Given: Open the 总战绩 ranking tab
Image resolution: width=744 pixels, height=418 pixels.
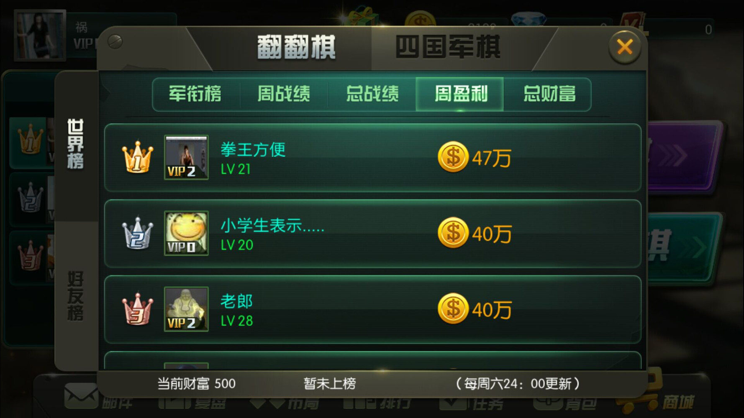Looking at the screenshot, I should (372, 94).
